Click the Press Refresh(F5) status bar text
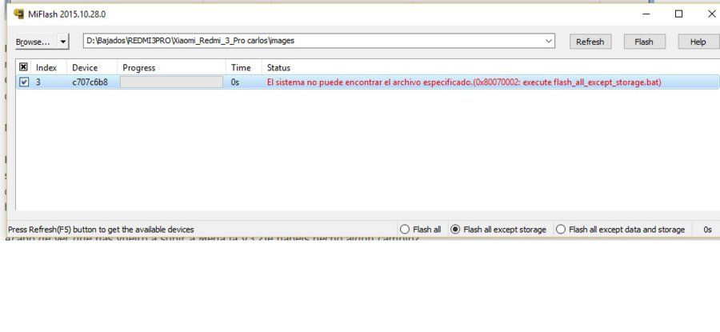The height and width of the screenshot is (332, 720). click(x=101, y=229)
